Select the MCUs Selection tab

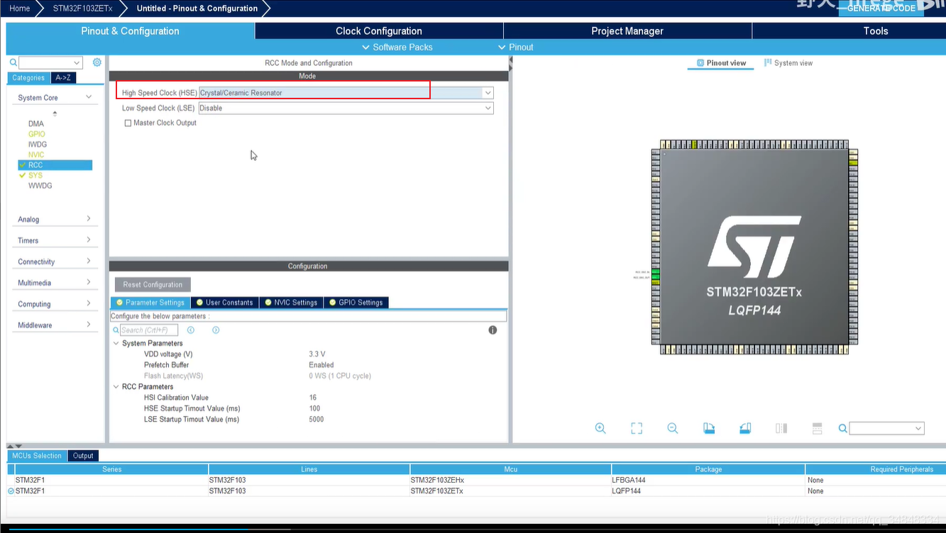click(x=37, y=456)
